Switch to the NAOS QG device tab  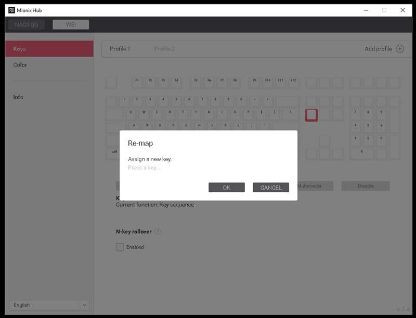pyautogui.click(x=27, y=24)
